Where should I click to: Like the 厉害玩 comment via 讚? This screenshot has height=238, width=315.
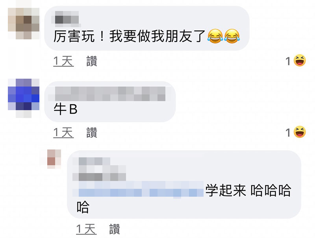point(92,61)
